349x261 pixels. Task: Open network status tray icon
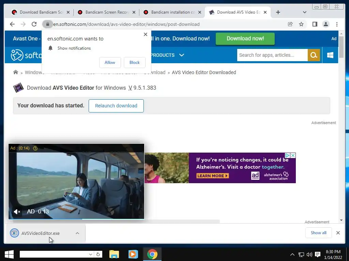pos(301,255)
